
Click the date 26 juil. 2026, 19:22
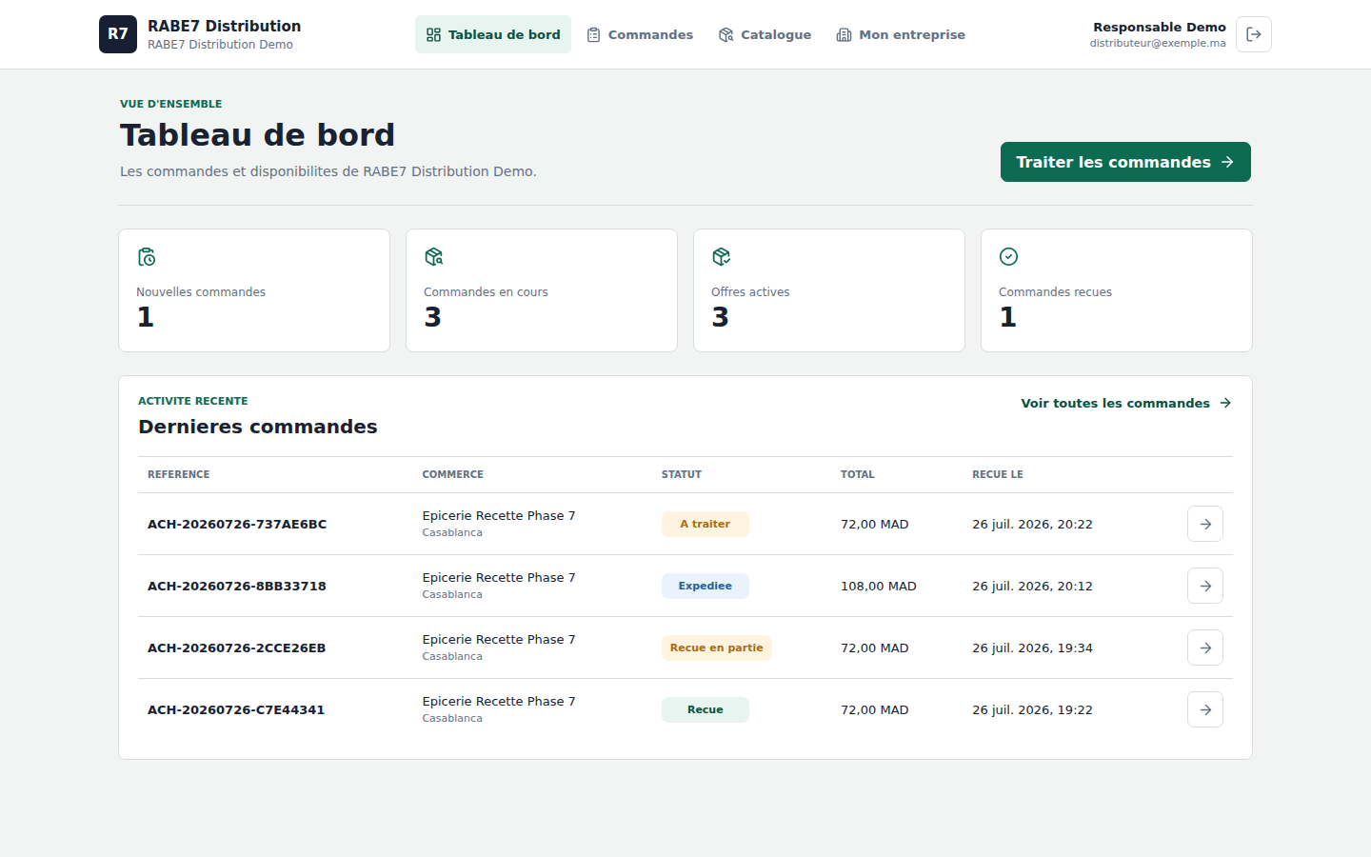click(1033, 709)
